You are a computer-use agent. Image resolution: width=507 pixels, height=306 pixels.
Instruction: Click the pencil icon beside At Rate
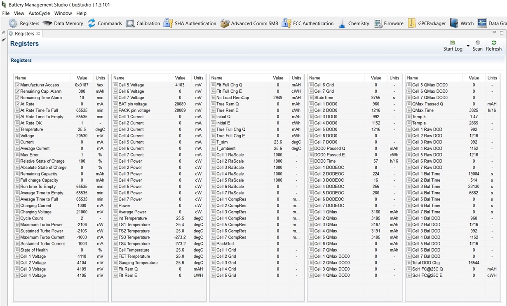(x=17, y=104)
